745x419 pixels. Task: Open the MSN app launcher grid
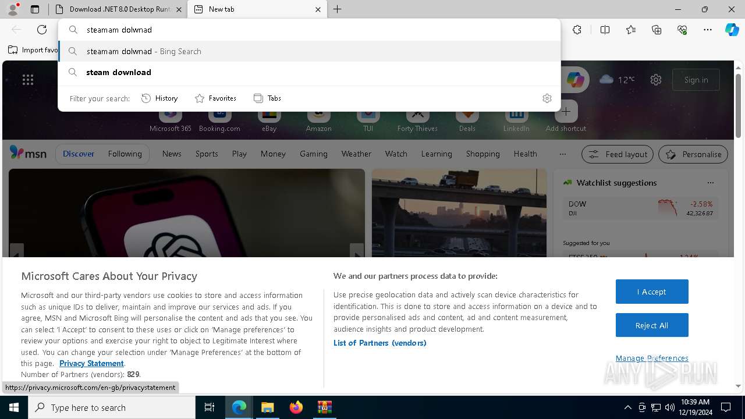tap(28, 80)
